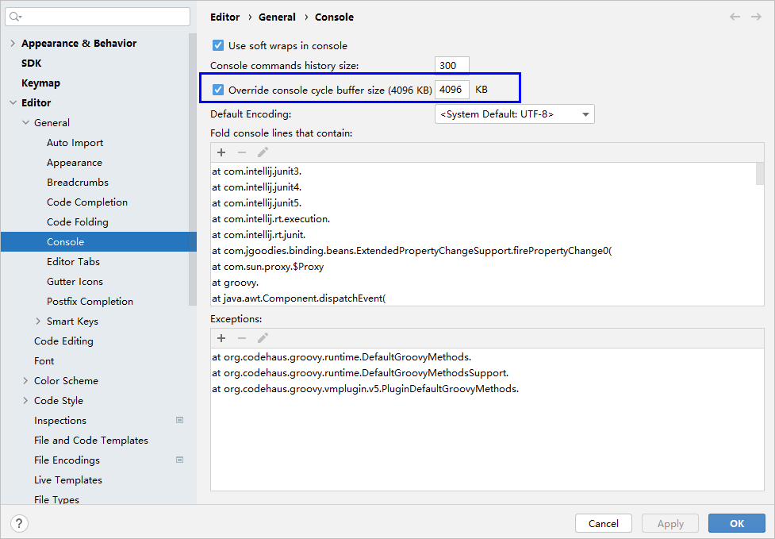Toggle Override console cycle buffer size checkbox
Screen dimensions: 775x539
(218, 90)
